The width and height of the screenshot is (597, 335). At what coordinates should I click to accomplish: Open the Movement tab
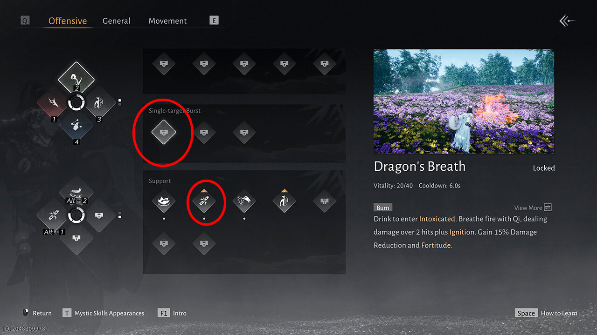[167, 21]
